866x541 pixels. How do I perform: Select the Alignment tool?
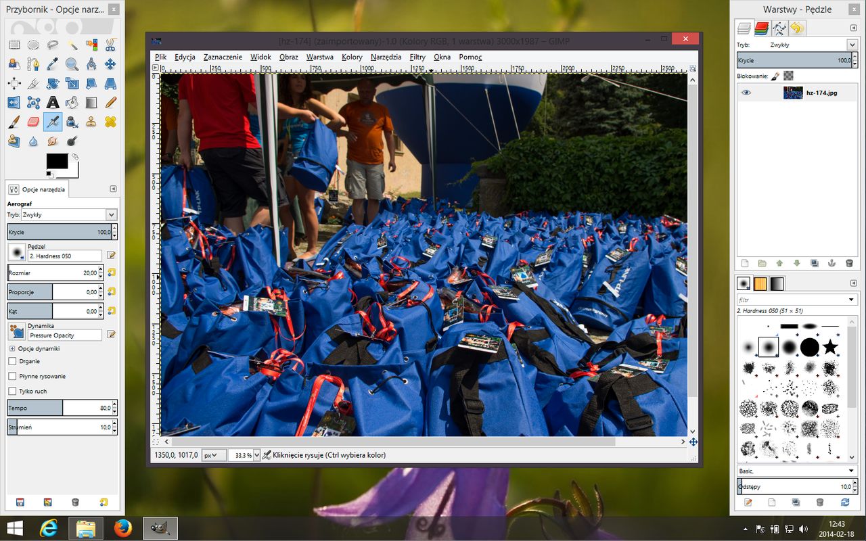pos(14,83)
